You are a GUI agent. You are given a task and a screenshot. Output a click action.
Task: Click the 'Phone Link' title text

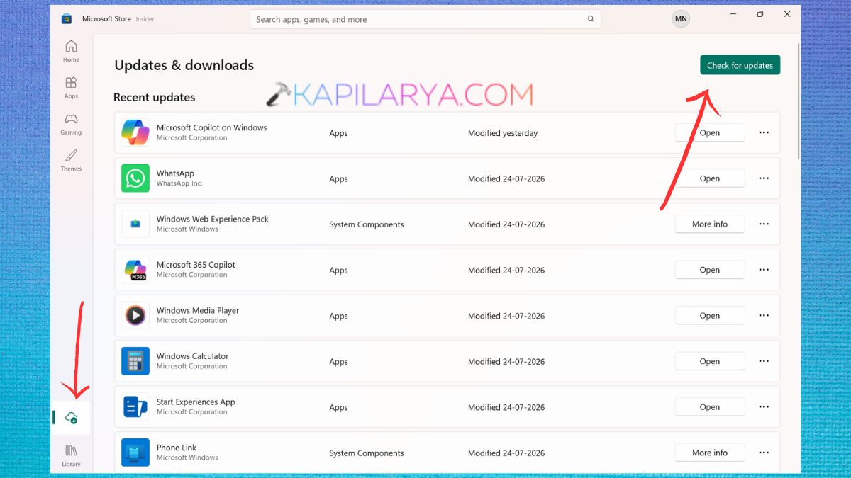177,448
